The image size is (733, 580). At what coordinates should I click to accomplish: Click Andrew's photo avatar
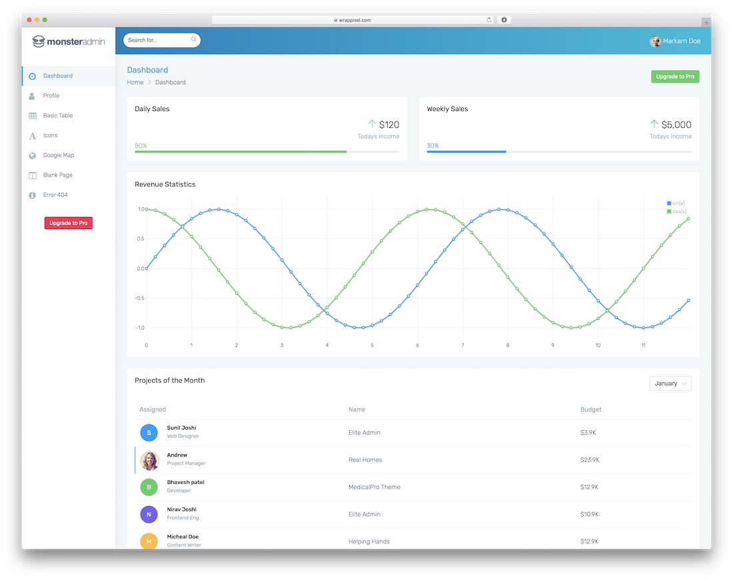pos(149,460)
